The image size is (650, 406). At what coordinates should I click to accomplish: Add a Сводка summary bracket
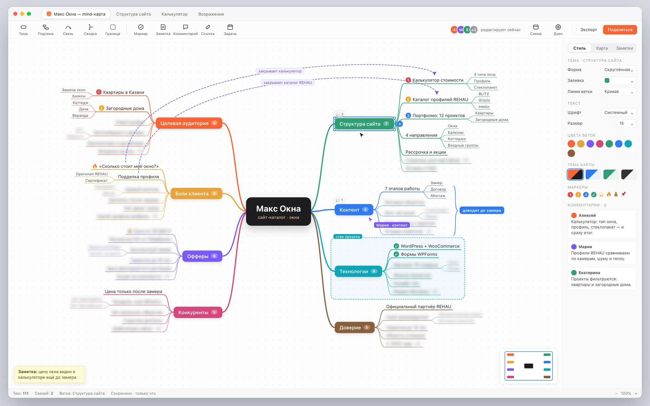point(90,30)
